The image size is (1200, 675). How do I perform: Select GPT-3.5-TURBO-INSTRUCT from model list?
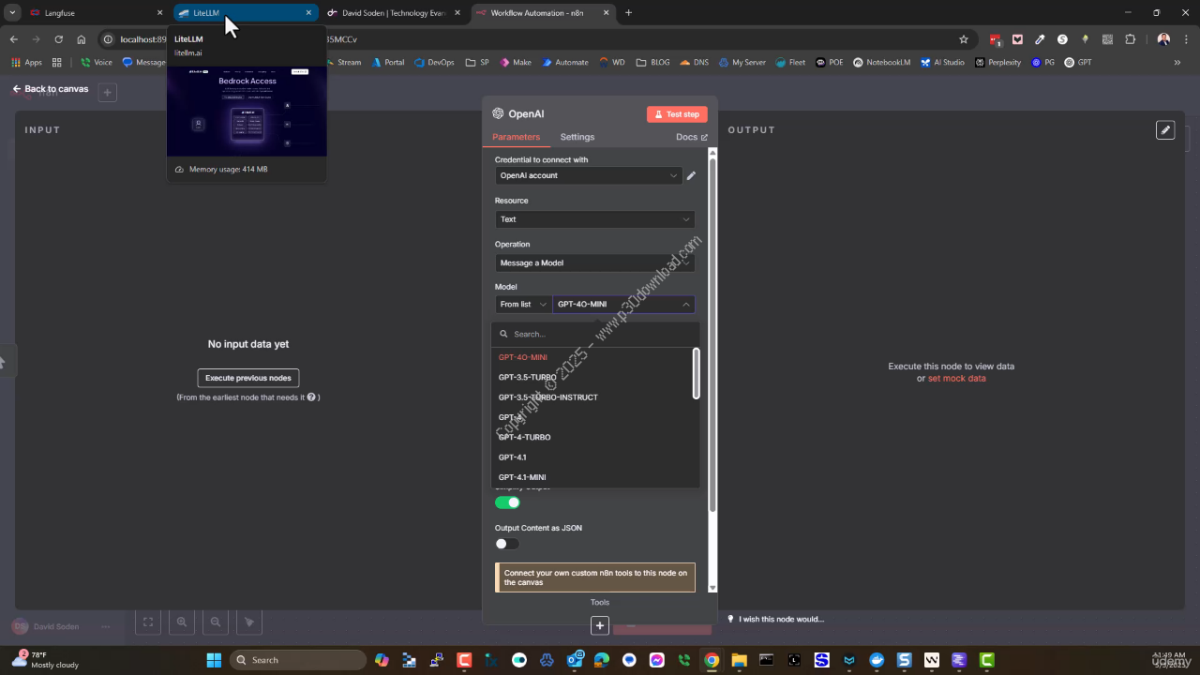[594, 397]
